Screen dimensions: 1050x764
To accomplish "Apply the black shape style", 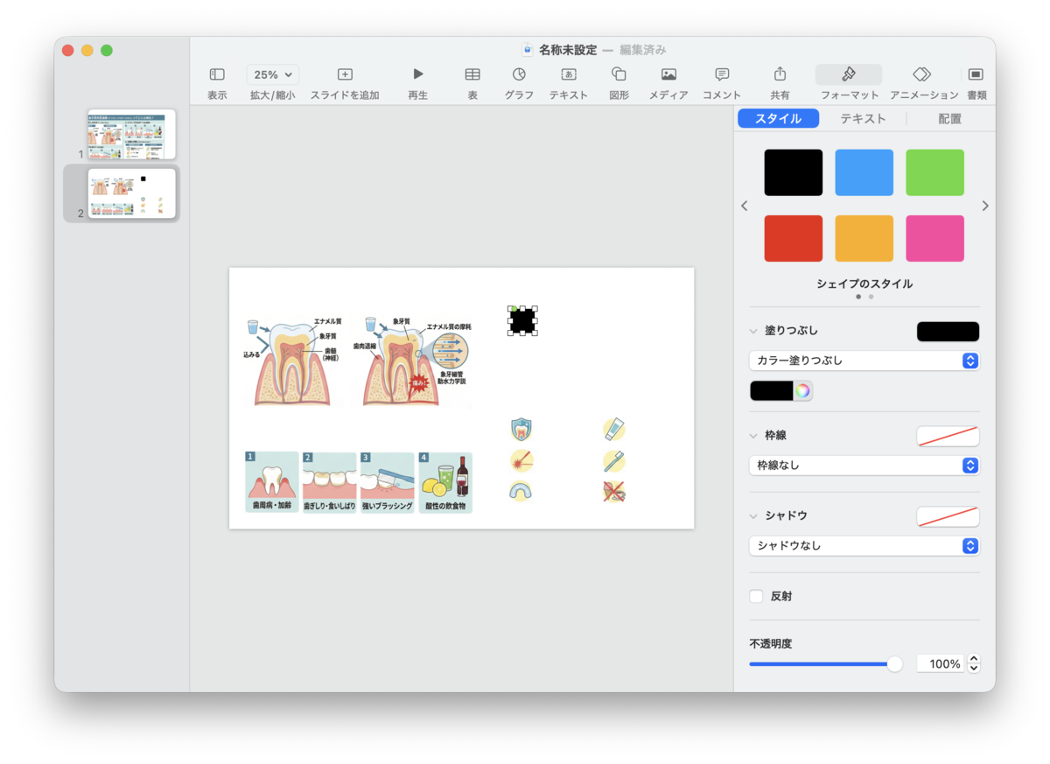I will [794, 172].
